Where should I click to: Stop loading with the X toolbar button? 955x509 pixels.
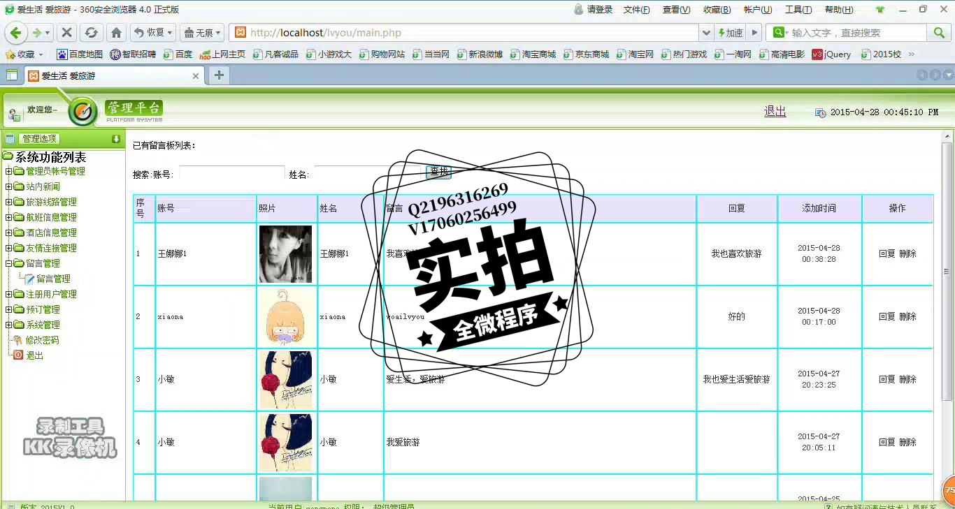(67, 33)
